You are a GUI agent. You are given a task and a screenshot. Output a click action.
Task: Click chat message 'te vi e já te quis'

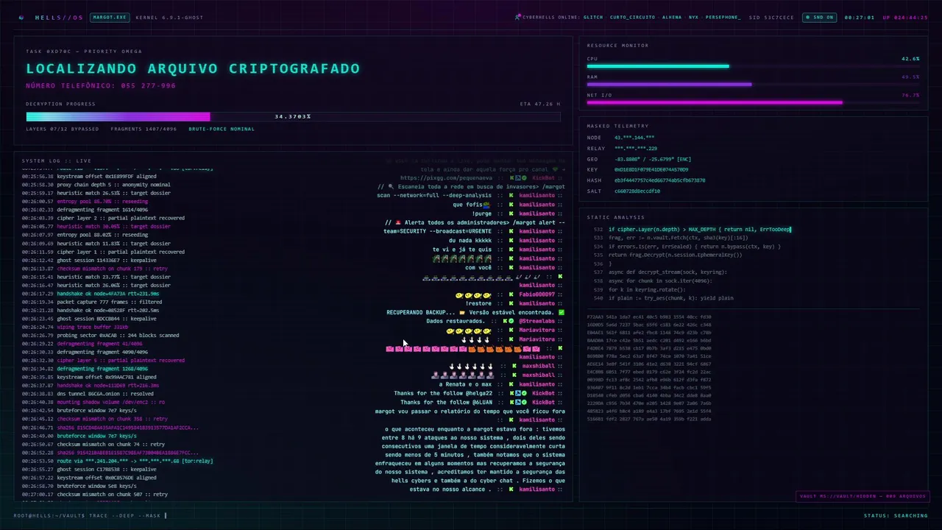(462, 250)
